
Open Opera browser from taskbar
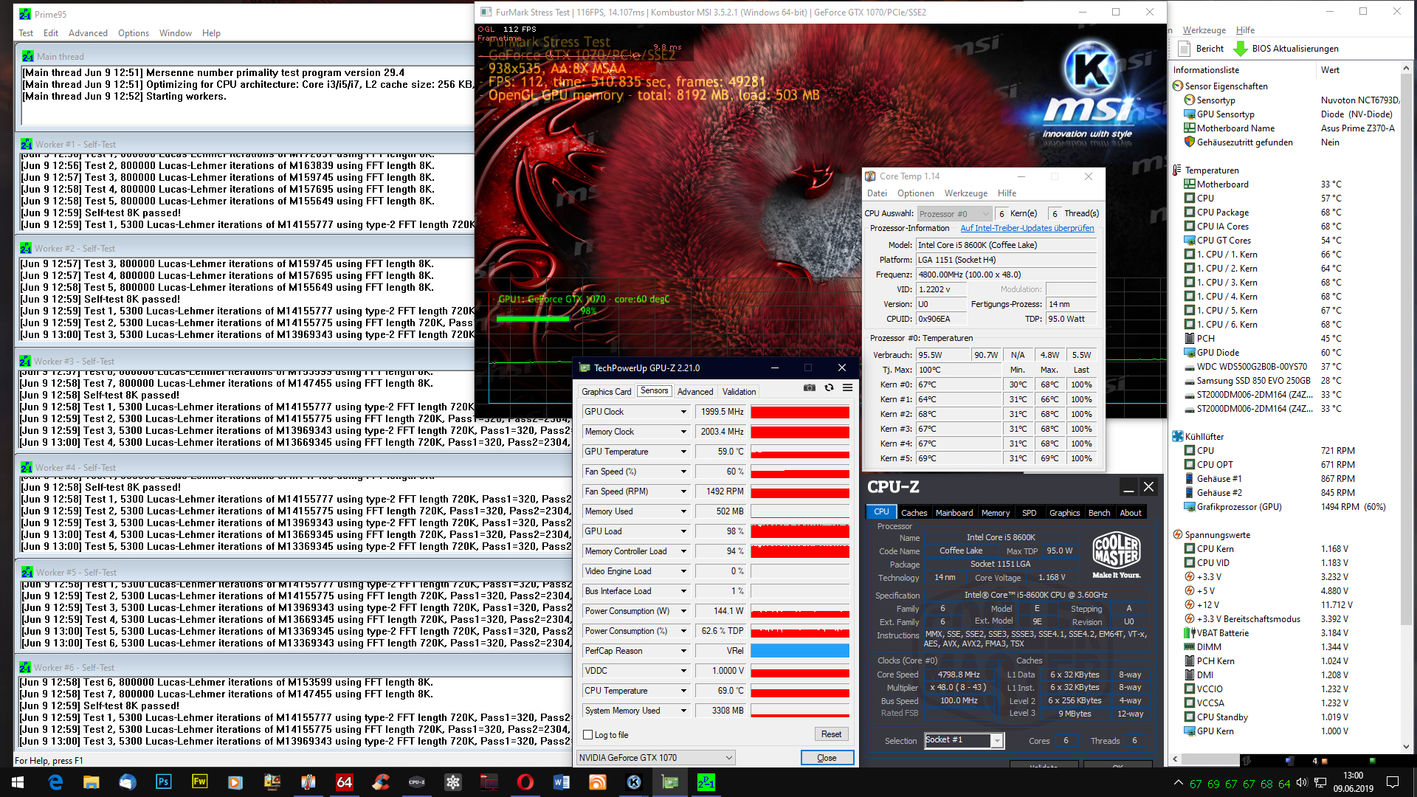[x=525, y=782]
